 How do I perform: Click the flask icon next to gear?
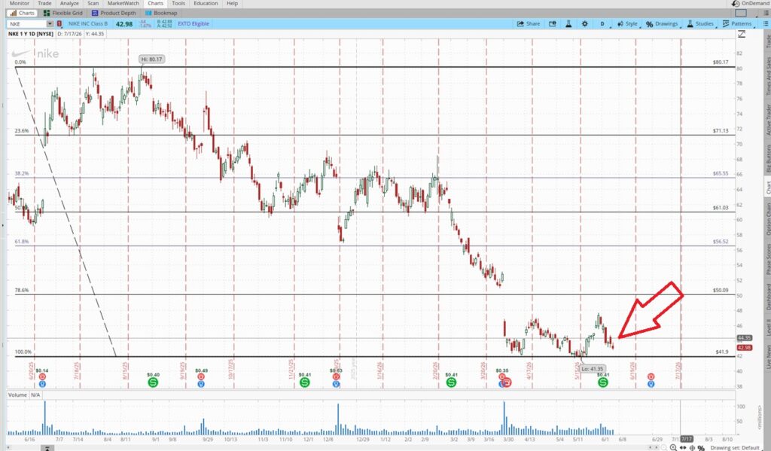click(568, 23)
